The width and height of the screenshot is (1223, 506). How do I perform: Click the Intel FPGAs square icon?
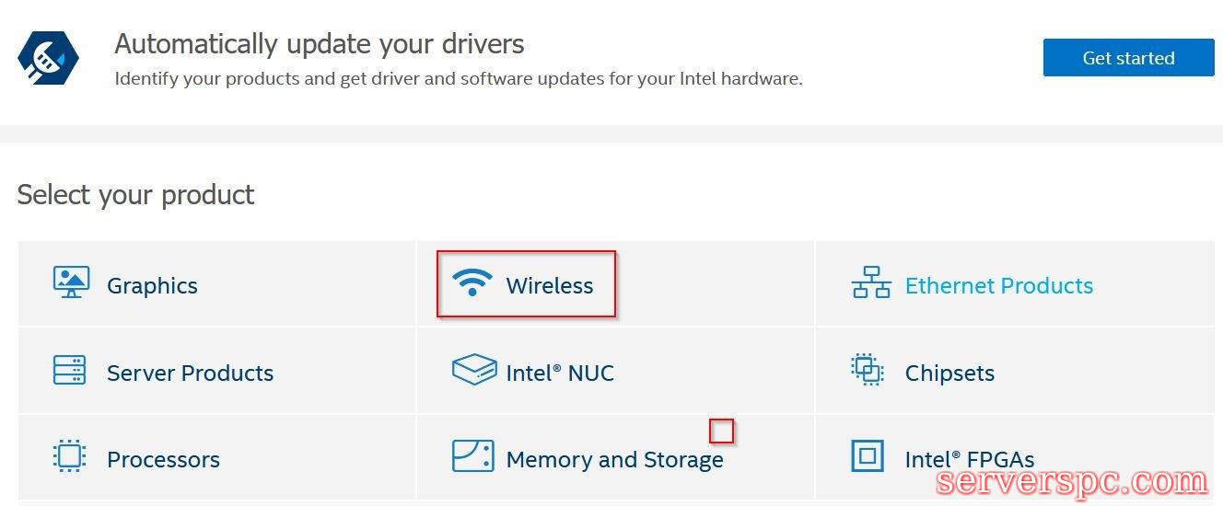pyautogui.click(x=867, y=456)
